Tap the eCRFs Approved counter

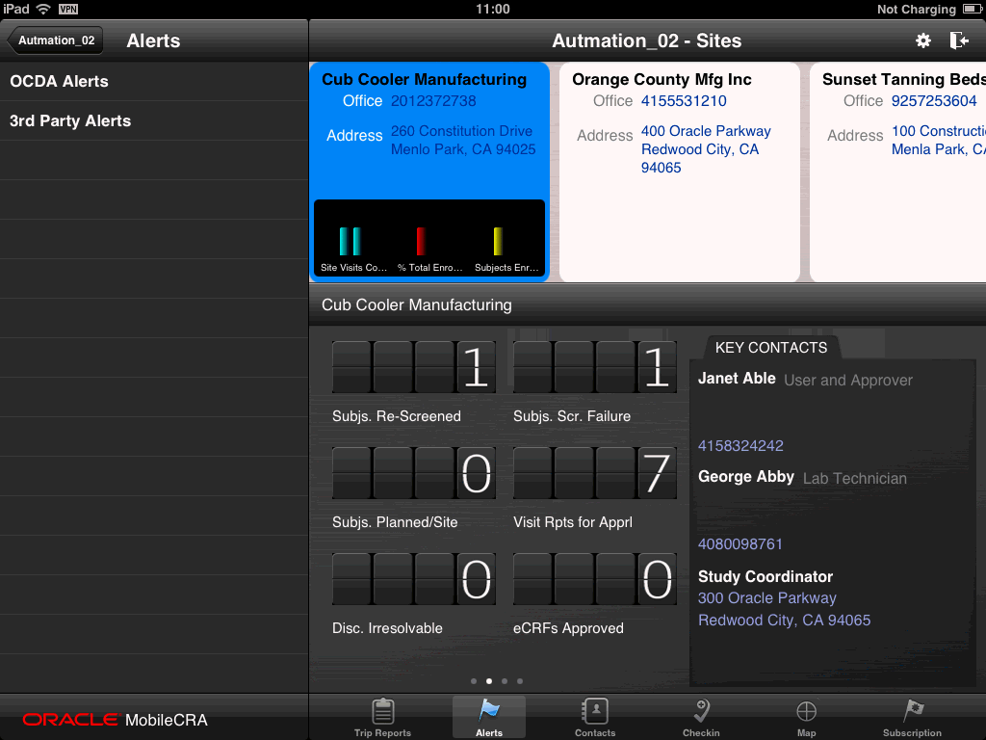click(595, 579)
